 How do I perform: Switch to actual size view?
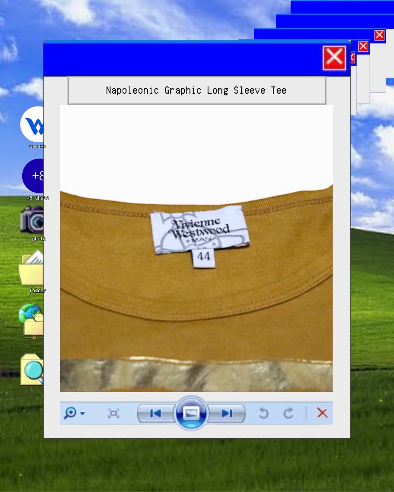[113, 413]
